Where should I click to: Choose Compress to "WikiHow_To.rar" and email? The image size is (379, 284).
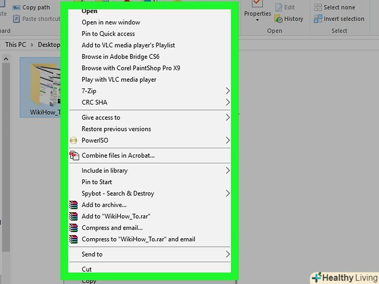pos(149,239)
